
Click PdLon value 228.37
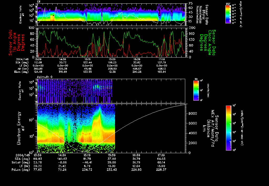(161, 170)
